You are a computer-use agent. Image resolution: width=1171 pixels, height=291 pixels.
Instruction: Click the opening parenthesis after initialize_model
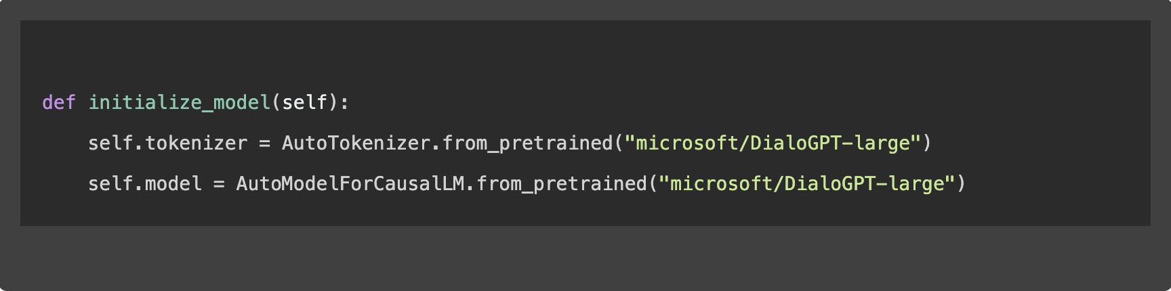tap(276, 102)
